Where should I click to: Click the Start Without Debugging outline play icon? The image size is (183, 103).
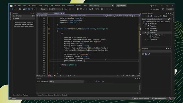click(70, 9)
